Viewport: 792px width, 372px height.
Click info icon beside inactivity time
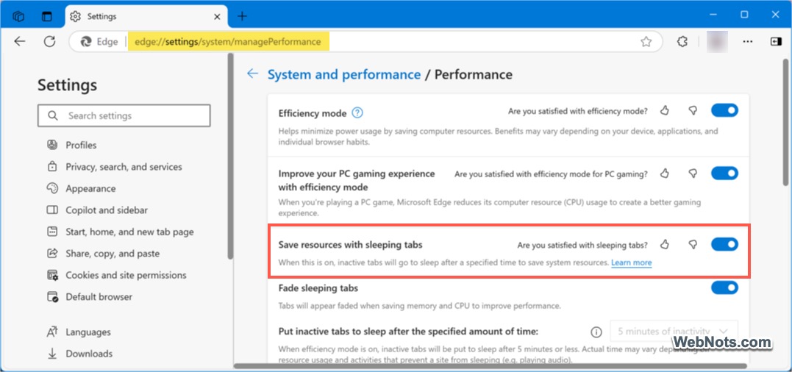tap(596, 332)
